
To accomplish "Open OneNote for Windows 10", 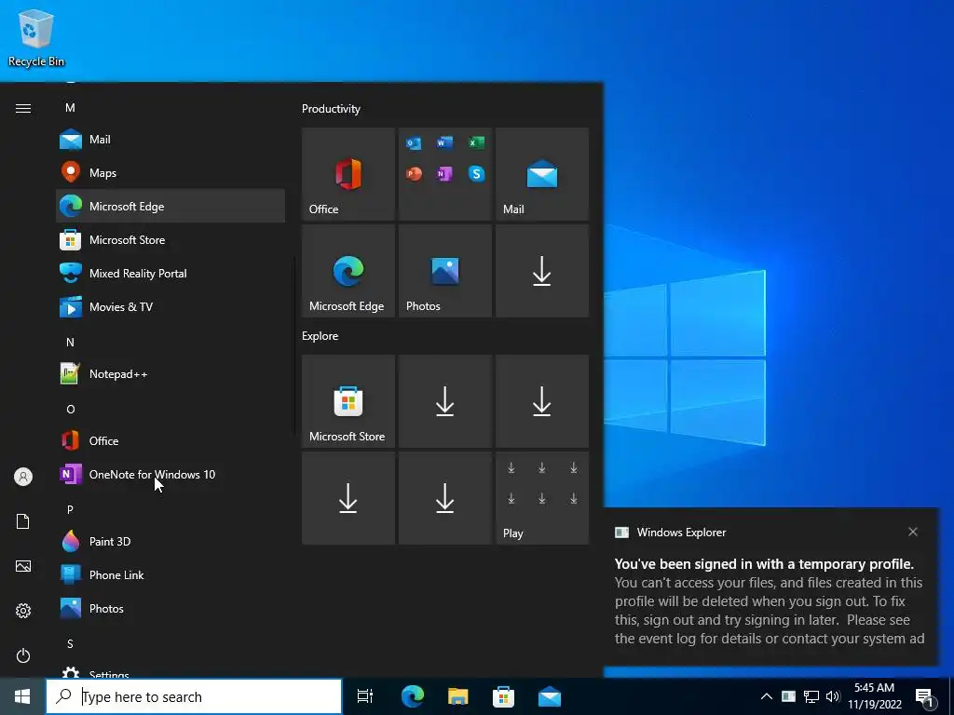I will pos(170,474).
